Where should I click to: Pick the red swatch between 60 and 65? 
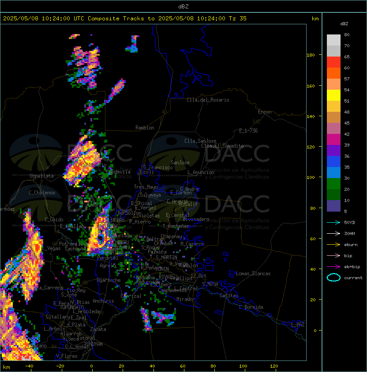click(x=333, y=62)
